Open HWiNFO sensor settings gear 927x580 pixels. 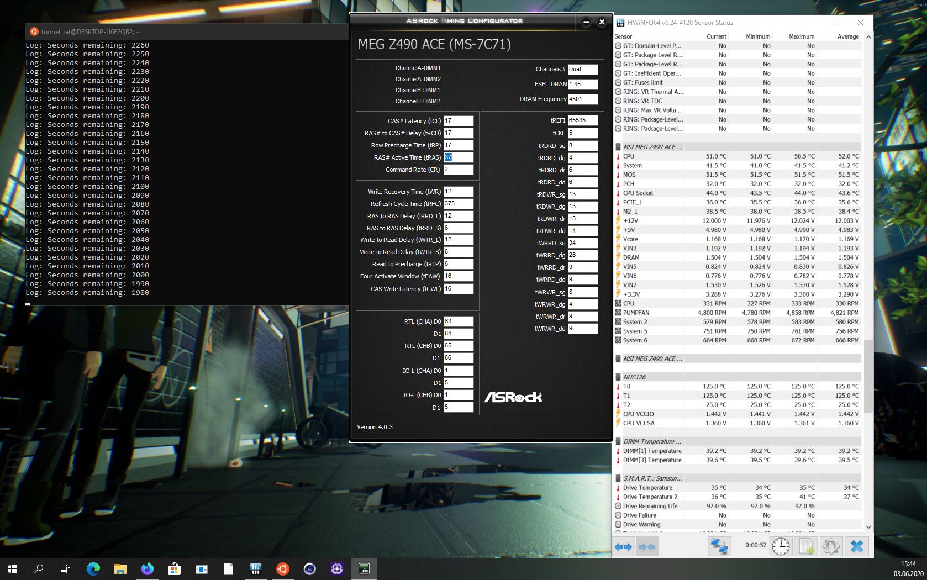coord(831,546)
